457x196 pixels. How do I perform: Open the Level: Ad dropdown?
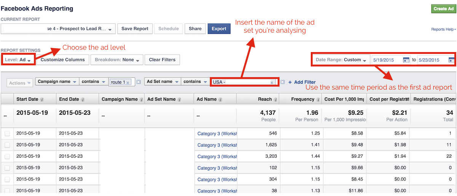tap(18, 60)
